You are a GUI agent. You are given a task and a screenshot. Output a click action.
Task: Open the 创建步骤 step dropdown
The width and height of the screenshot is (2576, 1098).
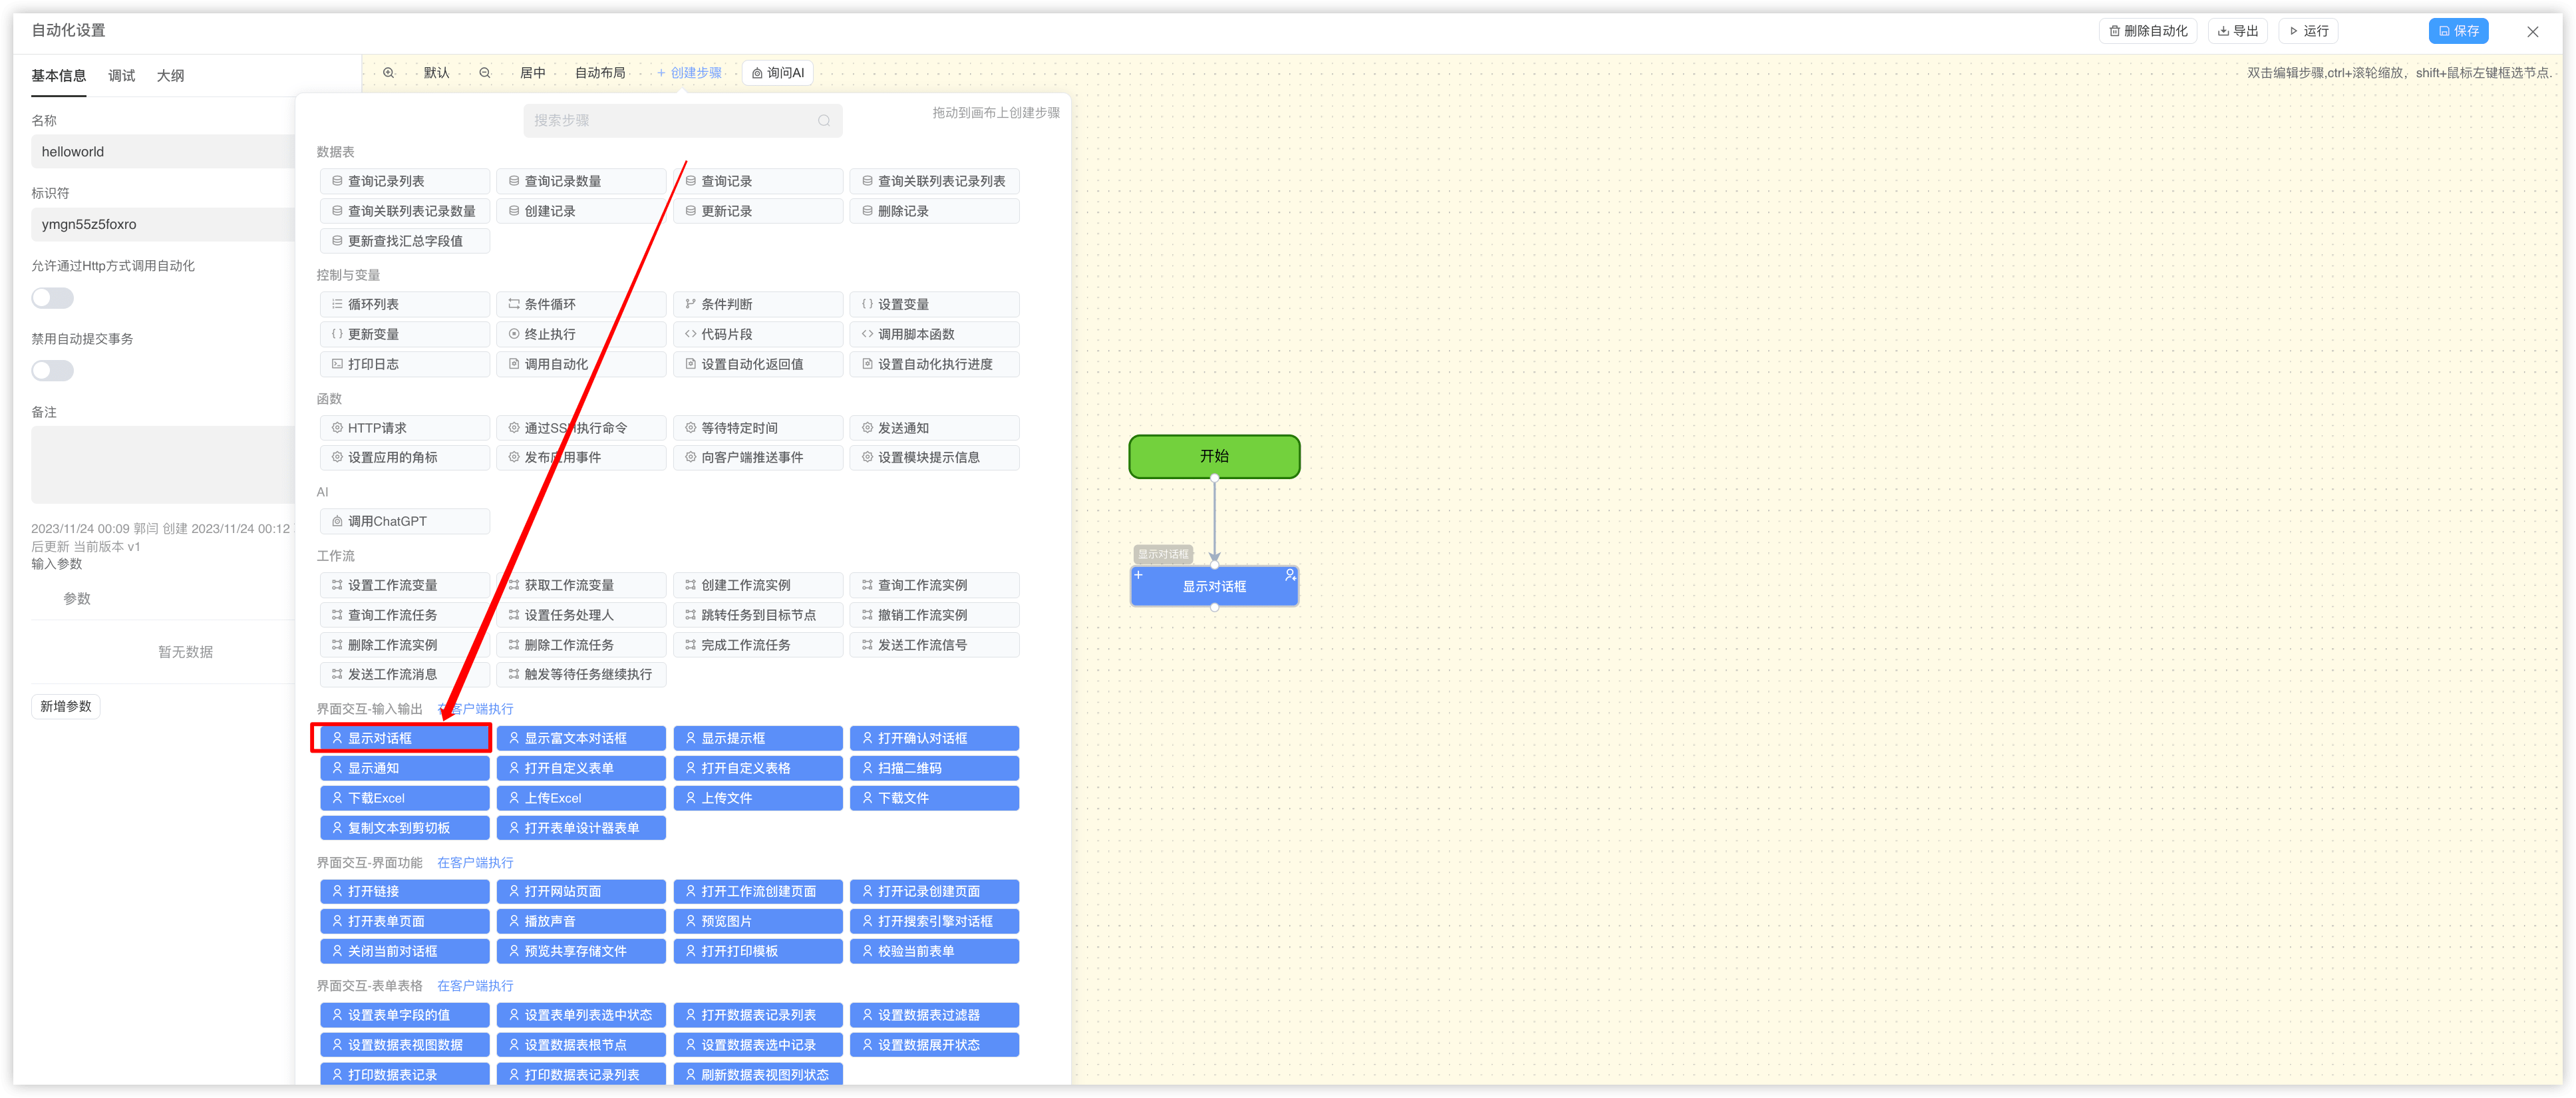point(689,73)
